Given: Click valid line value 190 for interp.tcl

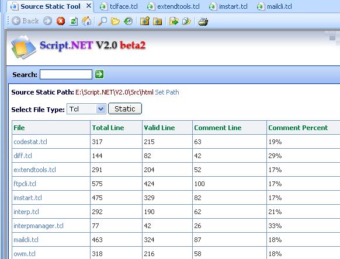Looking at the screenshot, I should (x=149, y=212).
